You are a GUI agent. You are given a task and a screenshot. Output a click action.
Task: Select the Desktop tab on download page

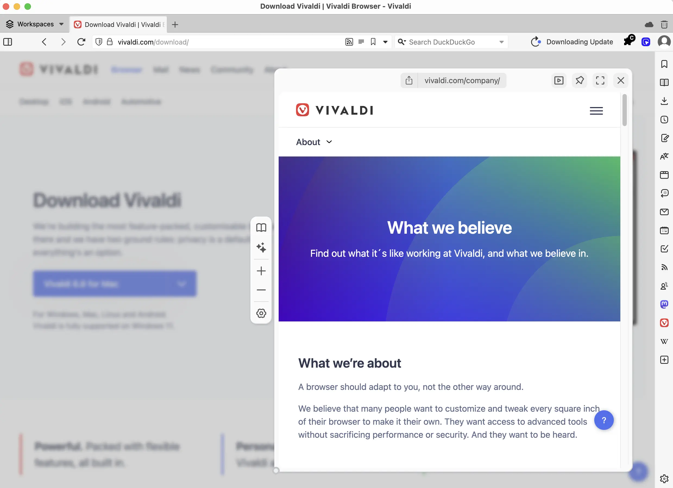pos(34,101)
